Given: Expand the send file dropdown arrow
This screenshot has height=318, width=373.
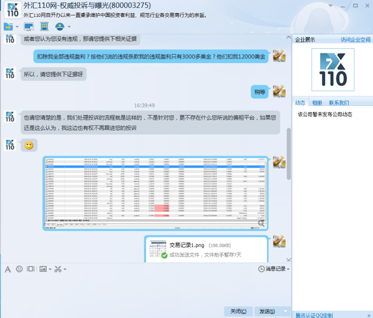Looking at the screenshot, I should point(17,27).
